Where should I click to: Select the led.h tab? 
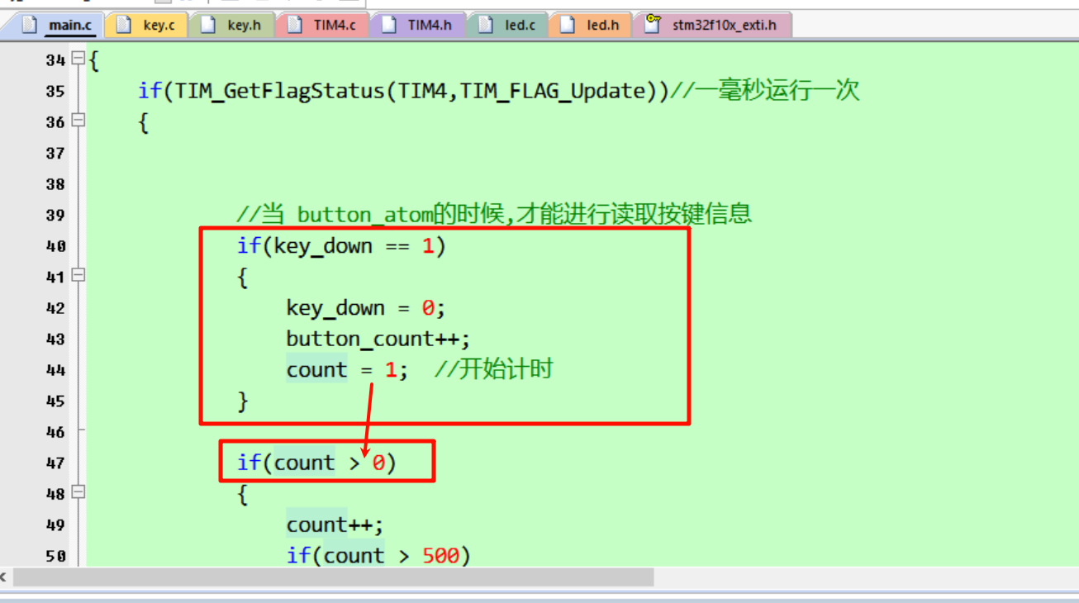(592, 25)
